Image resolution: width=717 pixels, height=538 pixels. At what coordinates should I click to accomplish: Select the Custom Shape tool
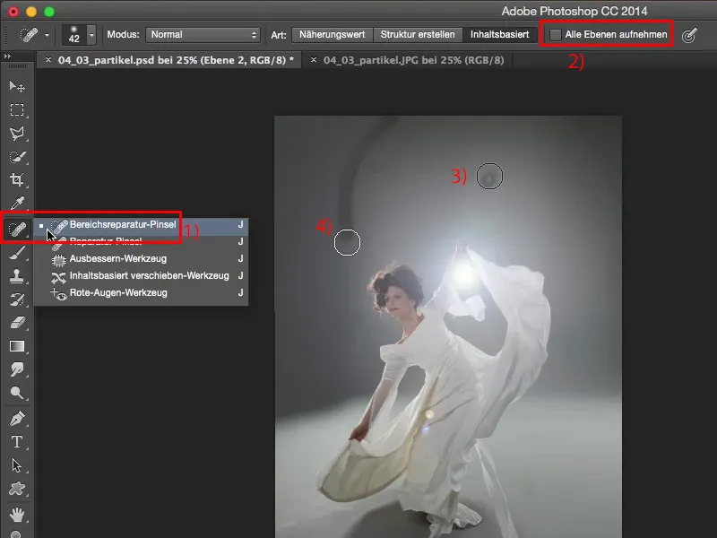[17, 489]
